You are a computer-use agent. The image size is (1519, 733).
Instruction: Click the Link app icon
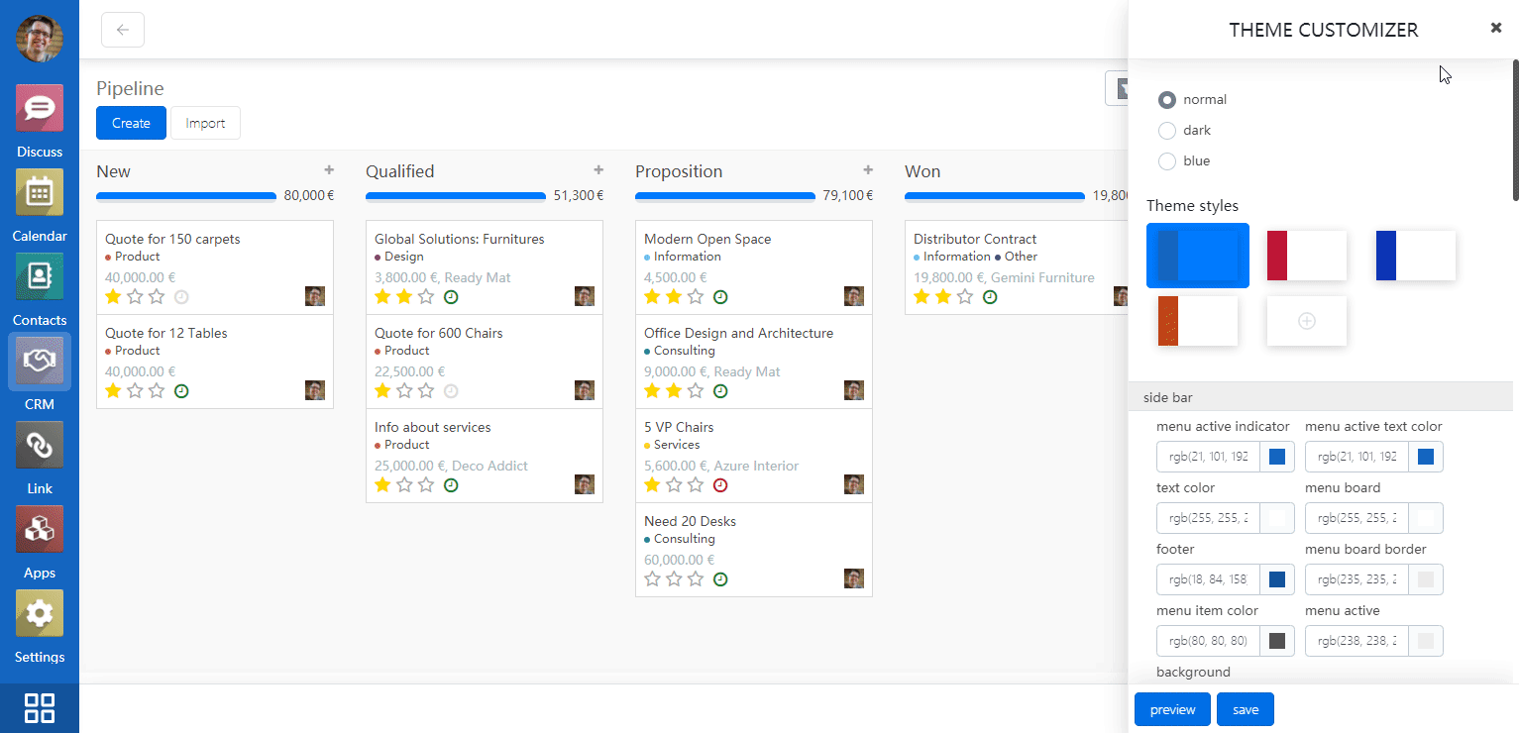pos(40,446)
